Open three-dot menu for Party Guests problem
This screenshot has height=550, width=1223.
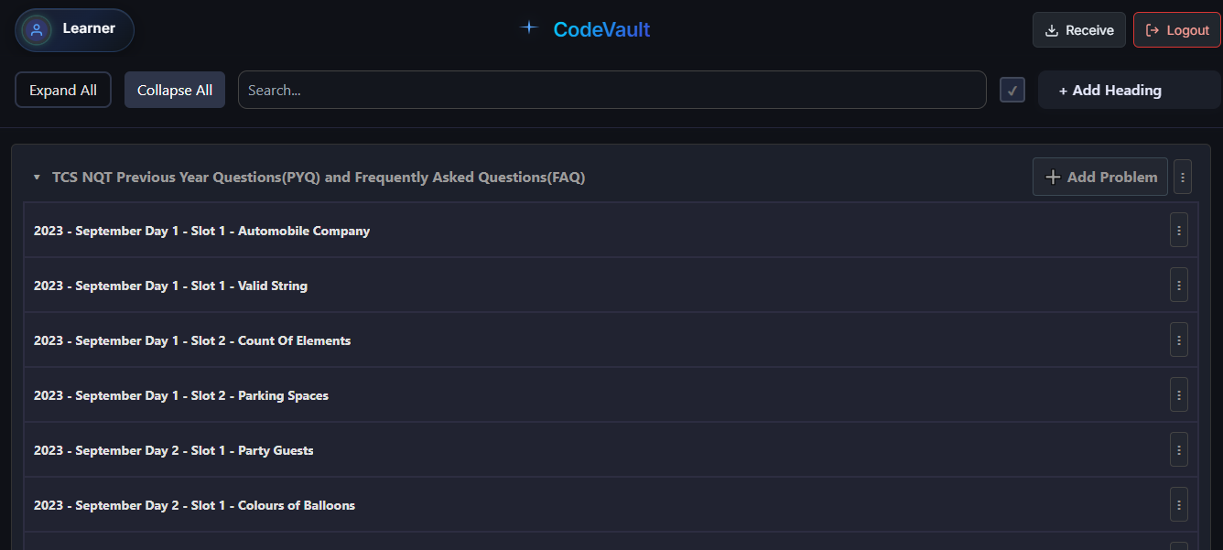(1179, 449)
